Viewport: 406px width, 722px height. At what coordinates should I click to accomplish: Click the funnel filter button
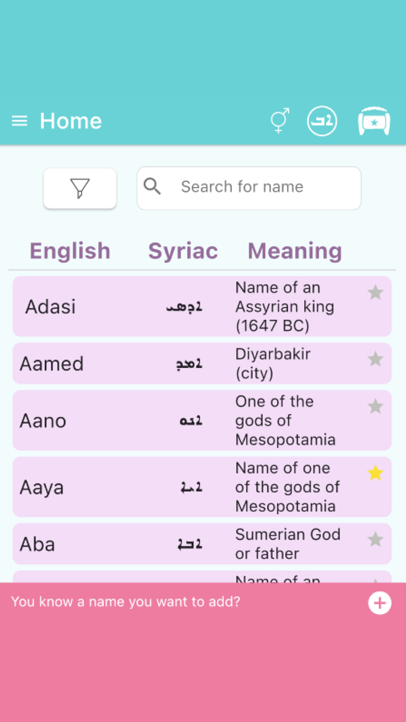(80, 188)
